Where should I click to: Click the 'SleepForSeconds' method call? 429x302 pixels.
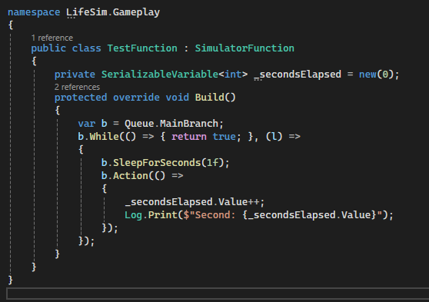coord(157,163)
